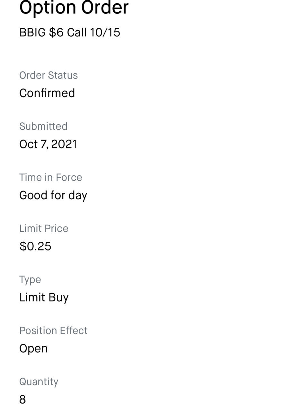Click the Submitted label

[43, 126]
